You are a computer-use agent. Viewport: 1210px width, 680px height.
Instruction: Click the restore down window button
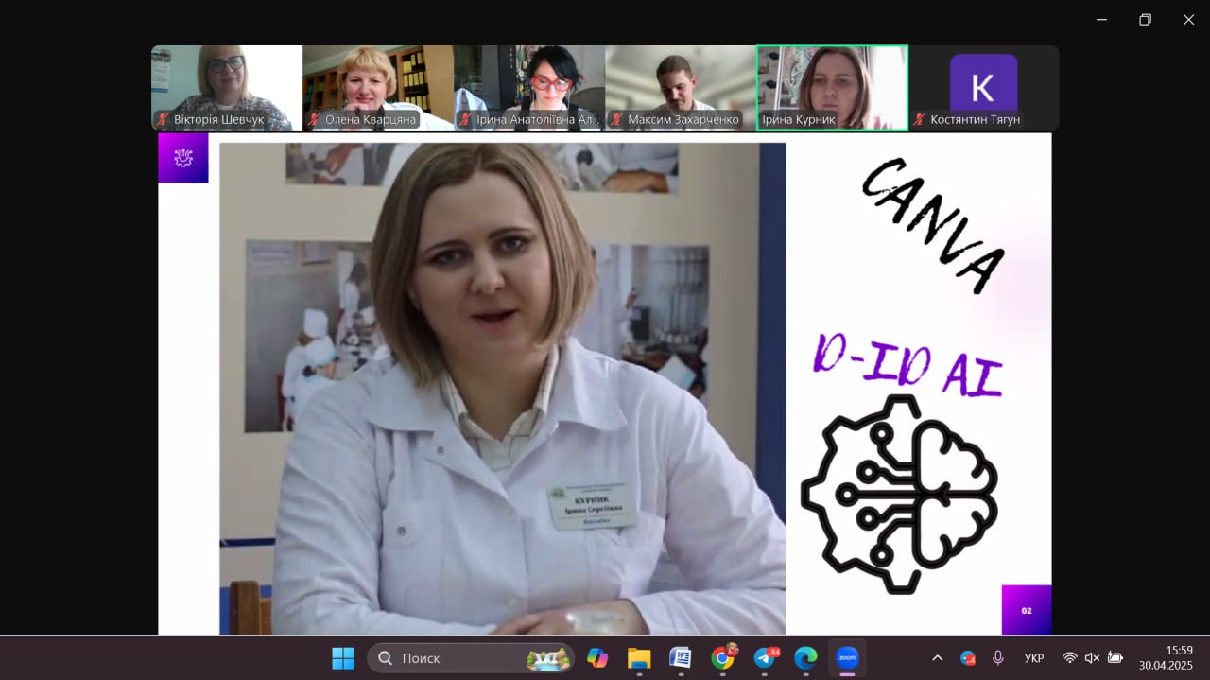pyautogui.click(x=1145, y=20)
